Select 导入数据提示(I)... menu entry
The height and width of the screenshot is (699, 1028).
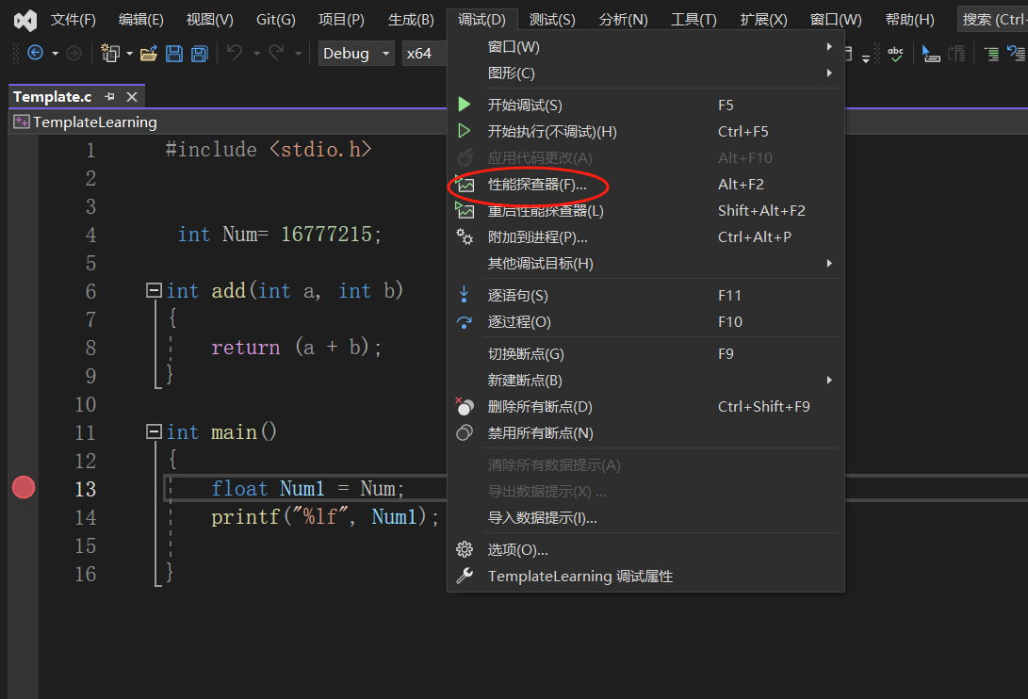pyautogui.click(x=645, y=517)
